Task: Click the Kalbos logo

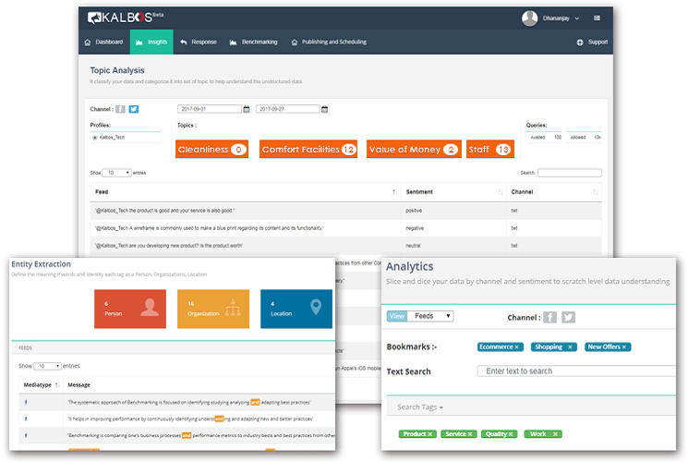Action: click(x=125, y=18)
